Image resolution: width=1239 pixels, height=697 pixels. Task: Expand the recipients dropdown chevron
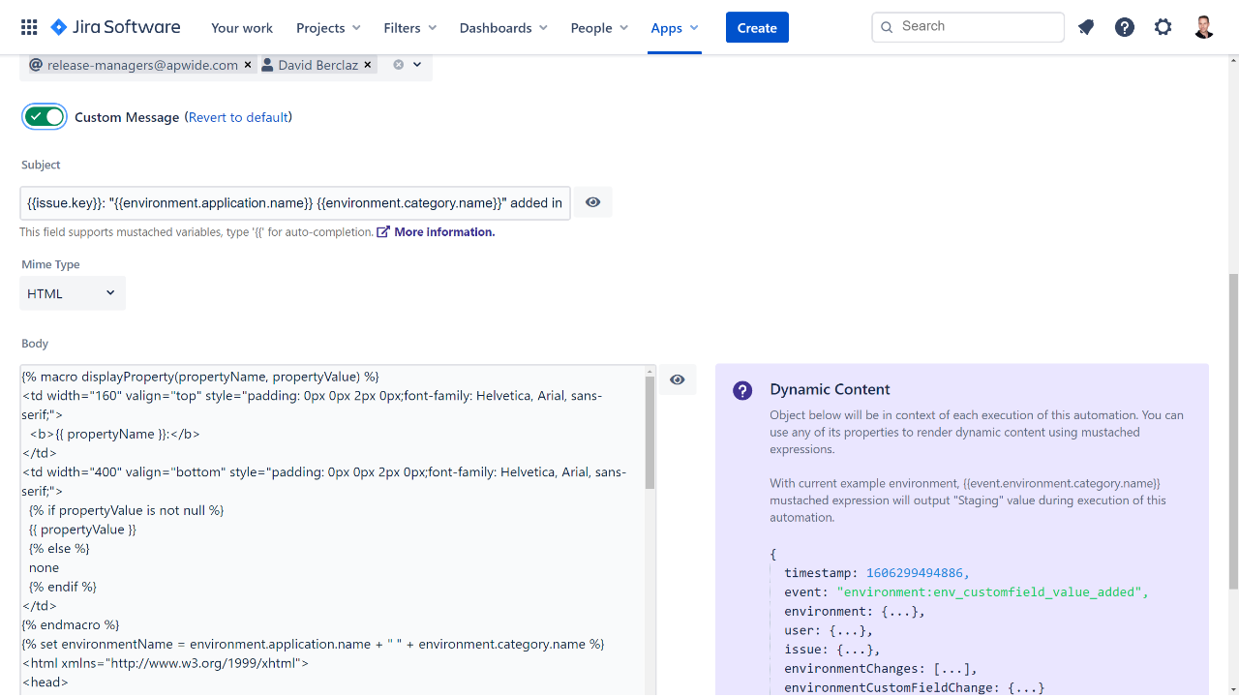click(417, 65)
